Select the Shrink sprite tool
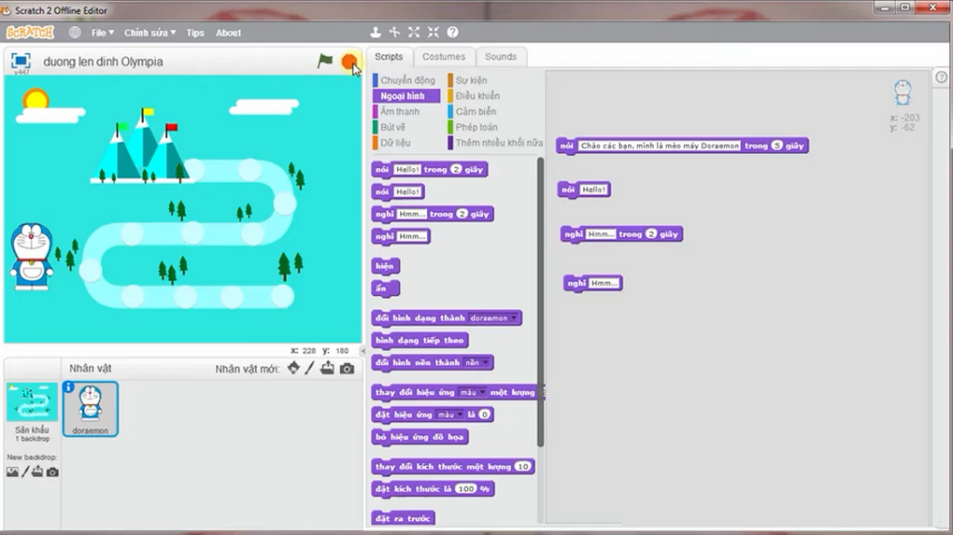 click(434, 33)
